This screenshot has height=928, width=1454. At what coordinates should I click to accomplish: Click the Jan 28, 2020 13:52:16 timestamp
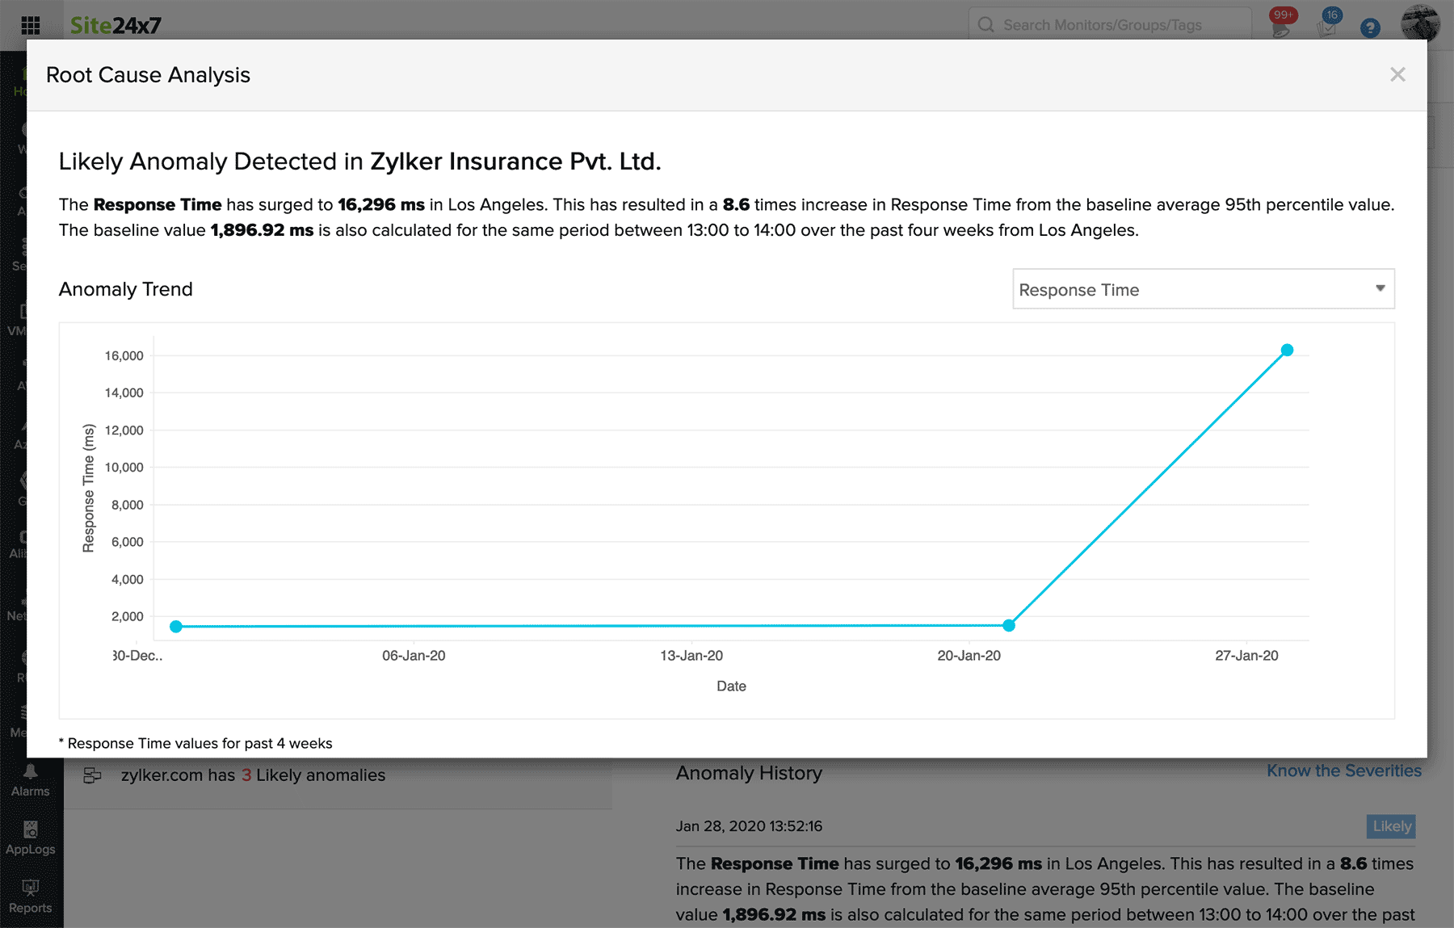click(749, 826)
